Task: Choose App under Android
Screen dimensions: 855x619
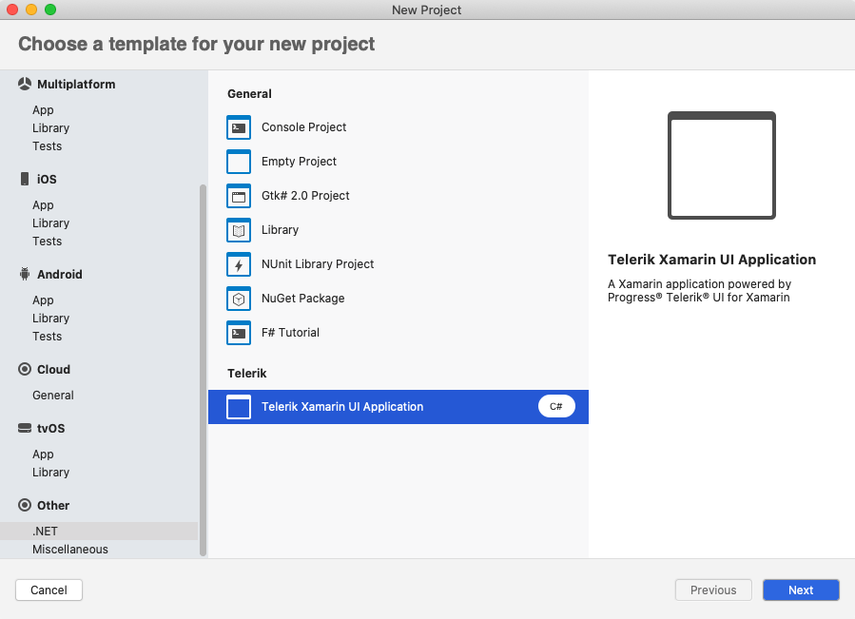Action: [43, 300]
